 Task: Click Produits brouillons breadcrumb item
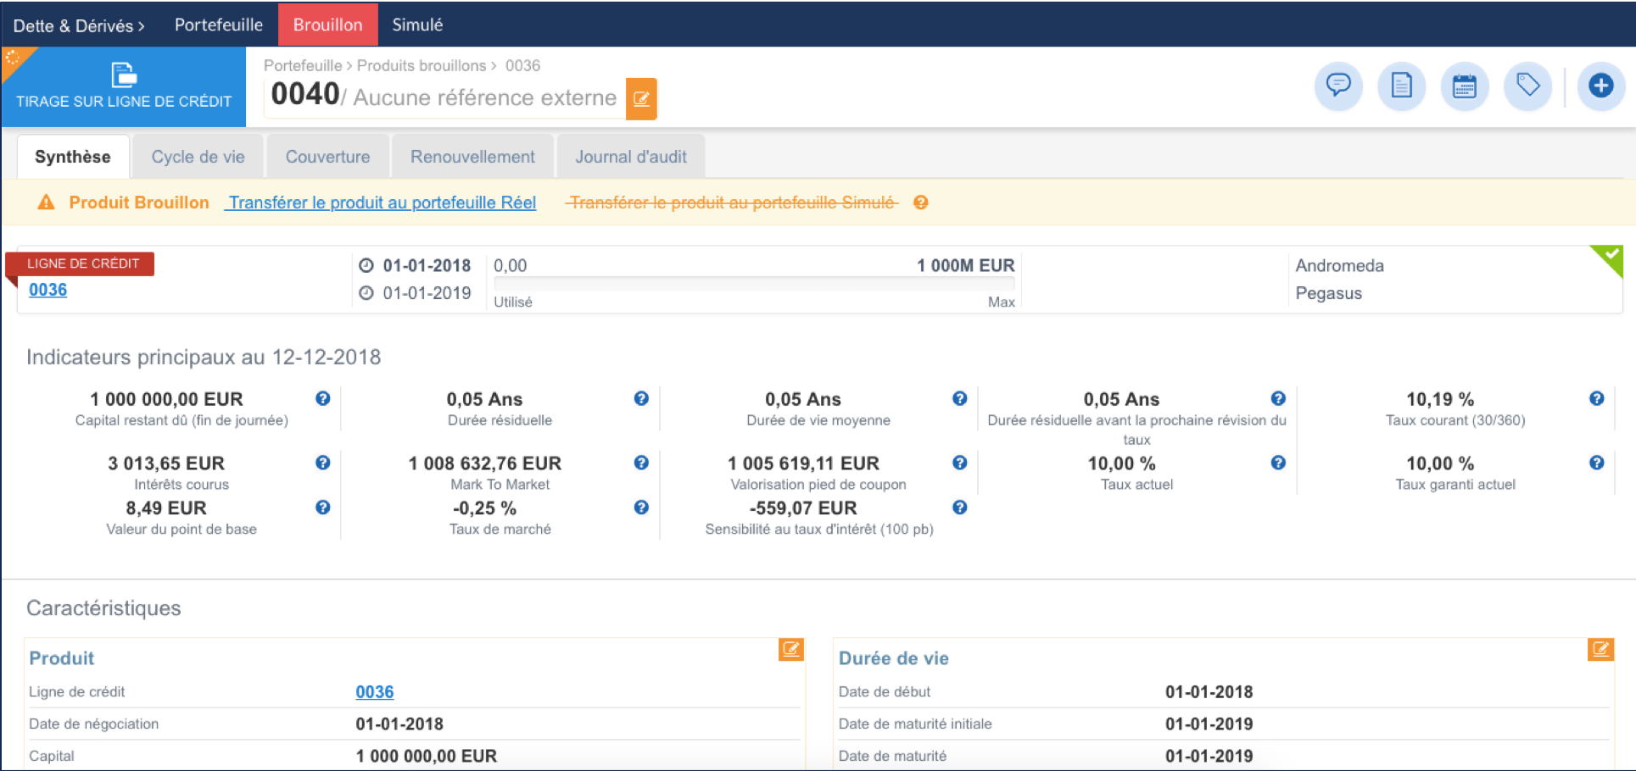[422, 65]
